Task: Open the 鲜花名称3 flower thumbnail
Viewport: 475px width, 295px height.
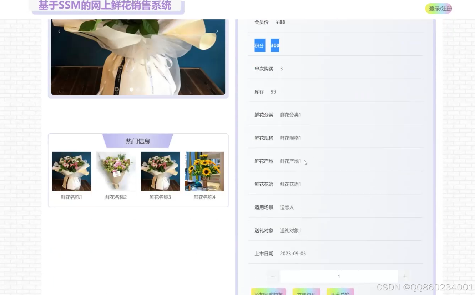Action: pos(160,171)
